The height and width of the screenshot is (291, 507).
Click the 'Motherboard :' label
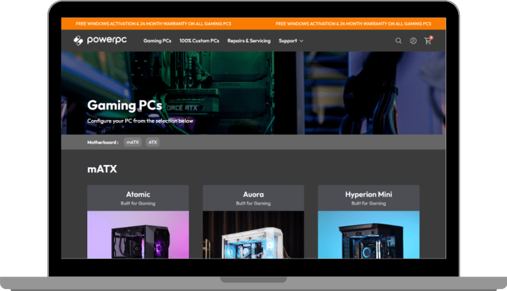pyautogui.click(x=103, y=143)
